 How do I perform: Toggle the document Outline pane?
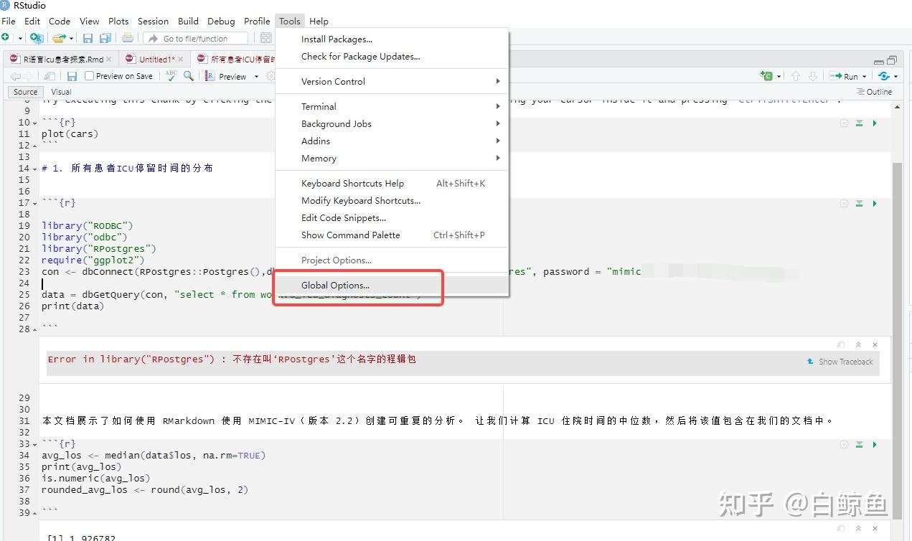tap(875, 92)
